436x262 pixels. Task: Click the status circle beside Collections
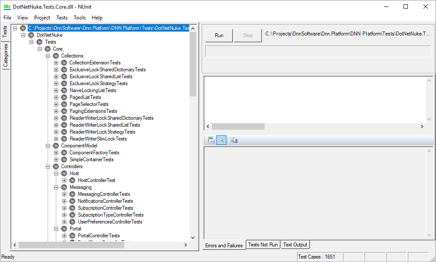pos(56,56)
